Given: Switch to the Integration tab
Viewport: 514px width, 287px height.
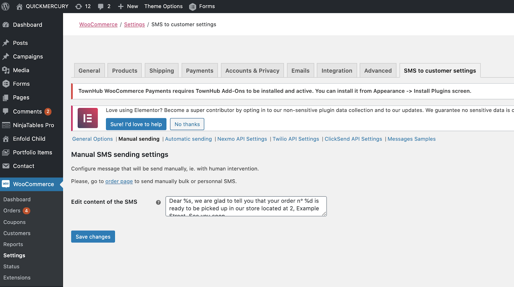Looking at the screenshot, I should coord(337,71).
